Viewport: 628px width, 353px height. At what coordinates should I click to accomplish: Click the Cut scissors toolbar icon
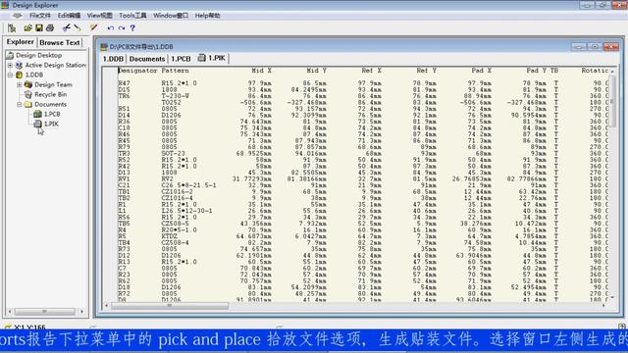67,27
